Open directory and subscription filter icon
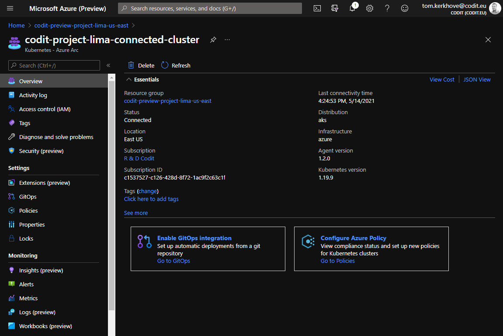Image resolution: width=503 pixels, height=336 pixels. click(x=335, y=8)
